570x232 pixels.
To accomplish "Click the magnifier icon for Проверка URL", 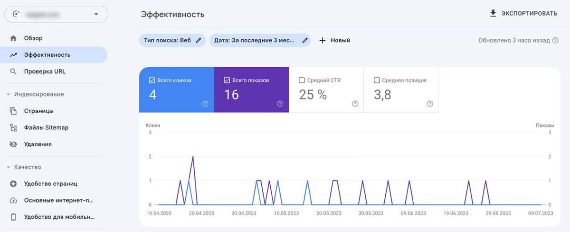I will tap(13, 71).
